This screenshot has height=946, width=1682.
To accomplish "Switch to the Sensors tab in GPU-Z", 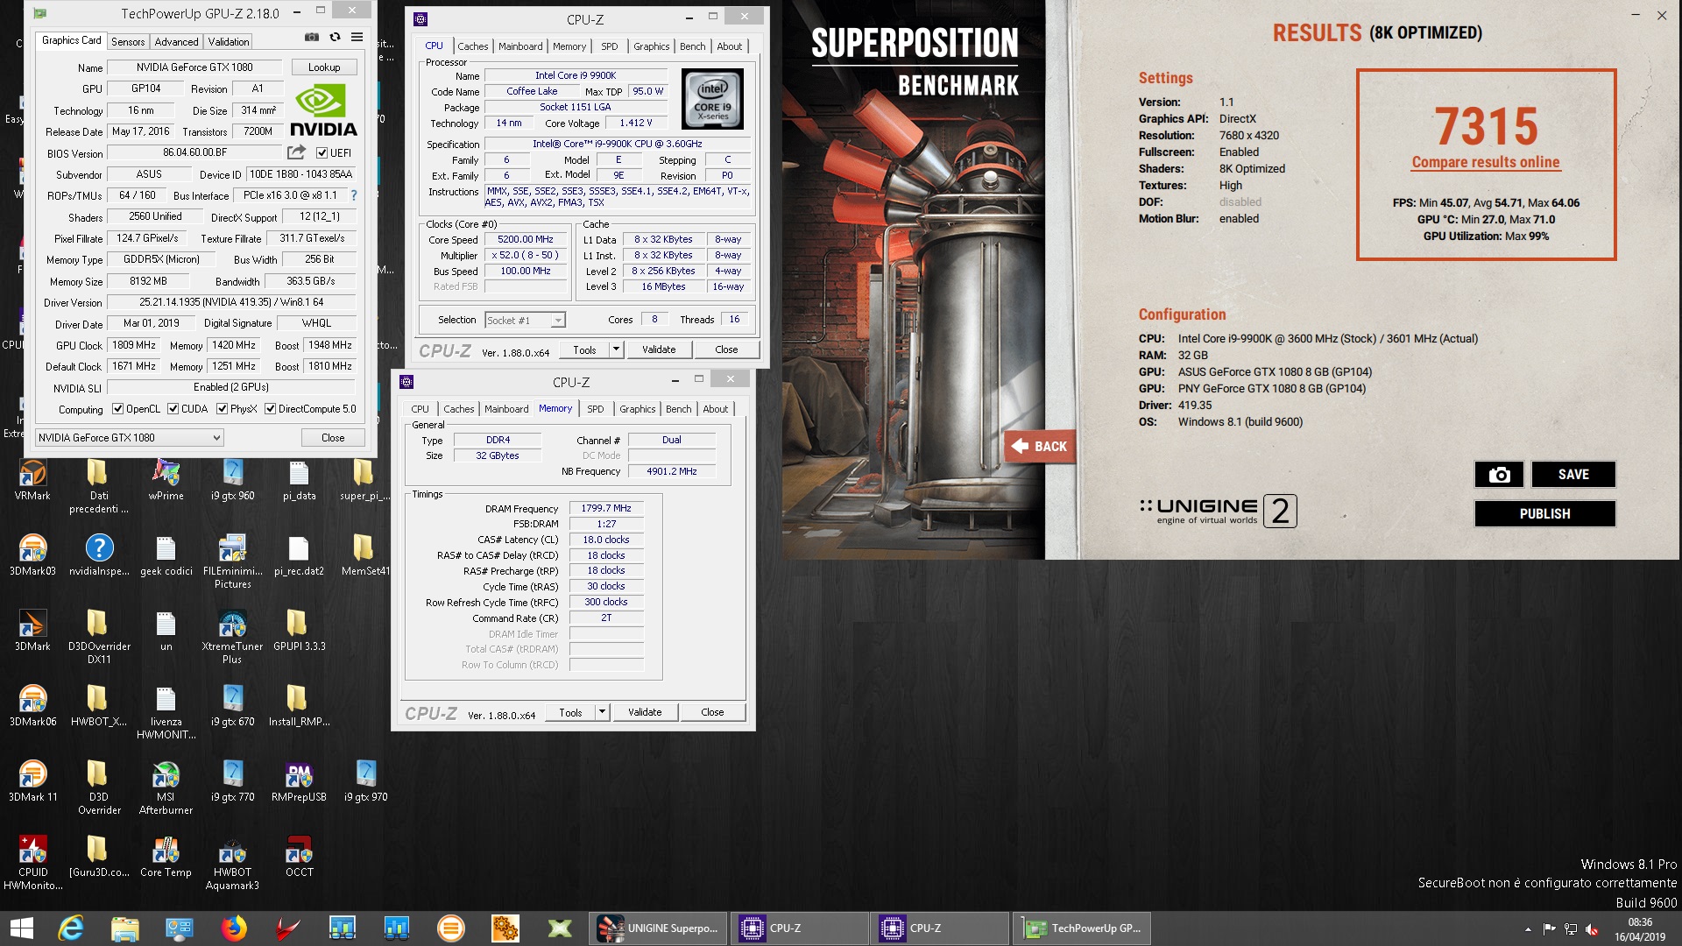I will [128, 42].
